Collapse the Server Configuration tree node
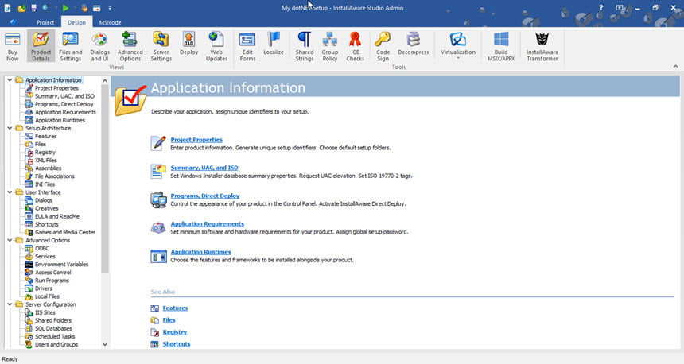This screenshot has width=684, height=364. tap(10, 304)
